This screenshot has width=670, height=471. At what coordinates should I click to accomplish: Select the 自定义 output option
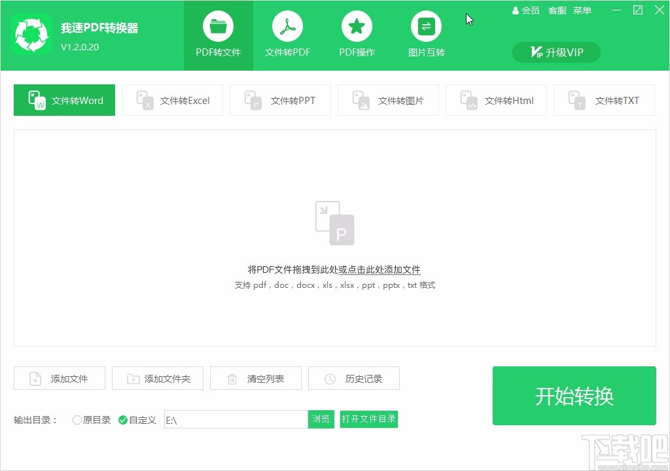click(123, 420)
